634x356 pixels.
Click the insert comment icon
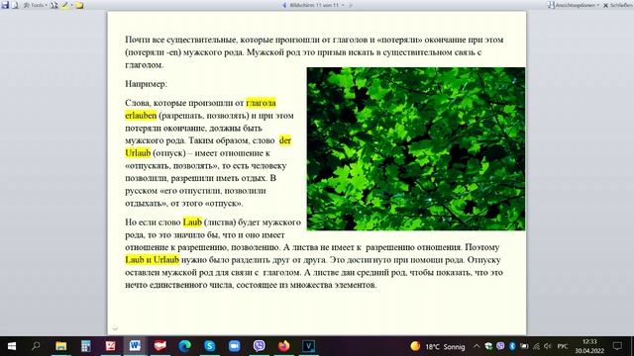click(79, 5)
